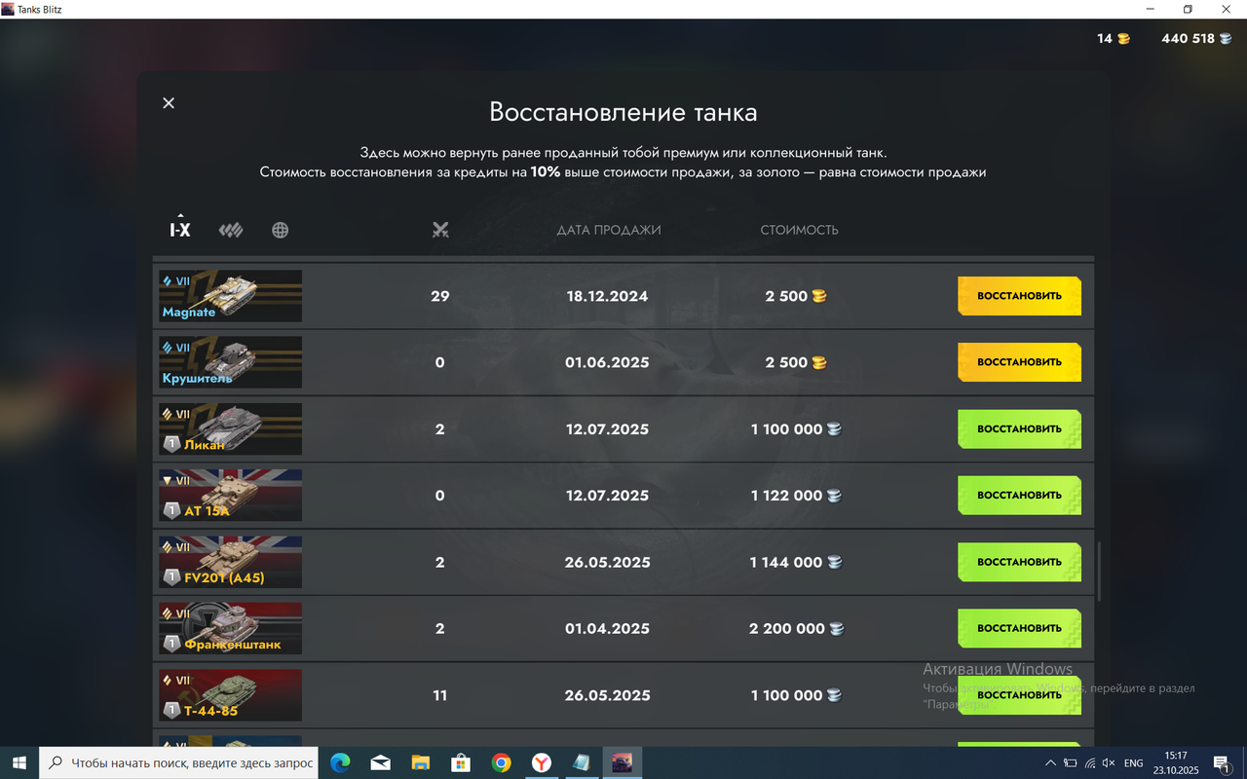The width and height of the screenshot is (1247, 779).
Task: Click sale date 18.12.2024
Action: click(x=607, y=296)
